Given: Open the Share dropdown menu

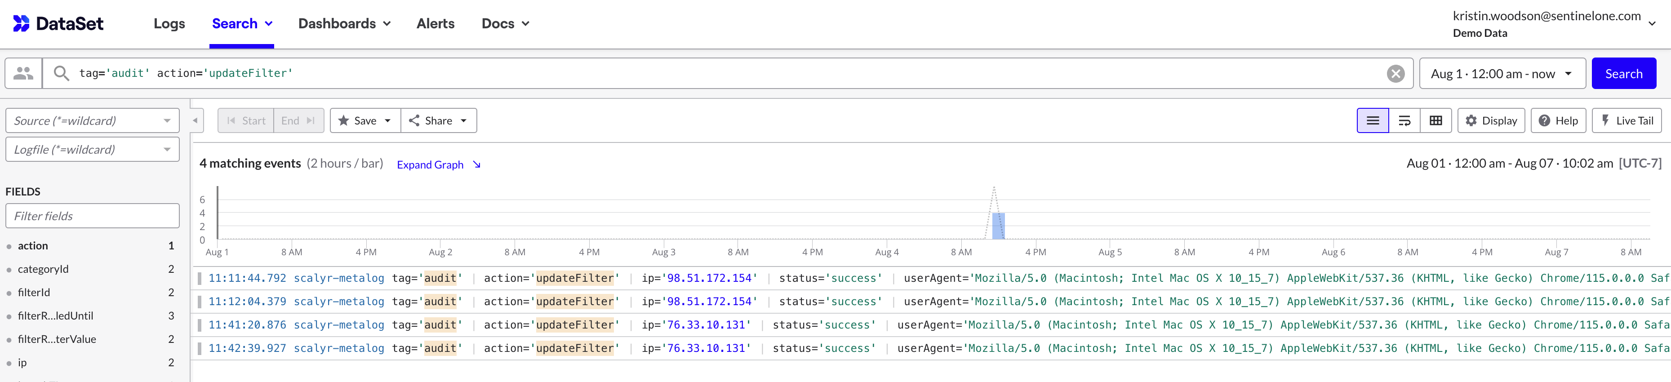Looking at the screenshot, I should pyautogui.click(x=439, y=120).
